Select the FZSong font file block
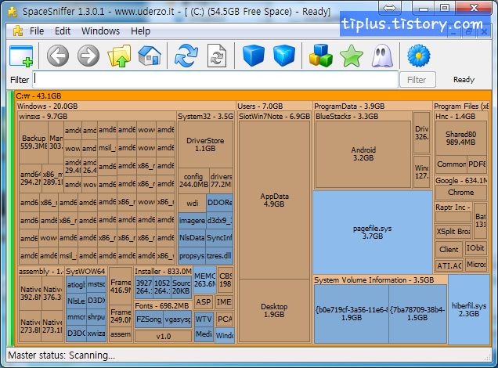Image resolution: width=498 pixels, height=368 pixels. pyautogui.click(x=149, y=319)
